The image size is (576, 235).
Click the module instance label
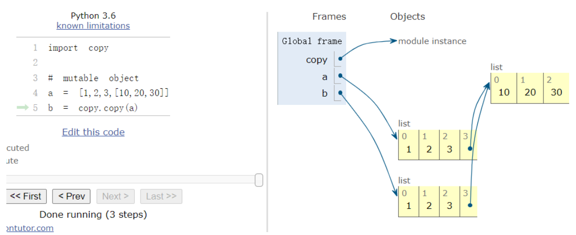click(432, 41)
